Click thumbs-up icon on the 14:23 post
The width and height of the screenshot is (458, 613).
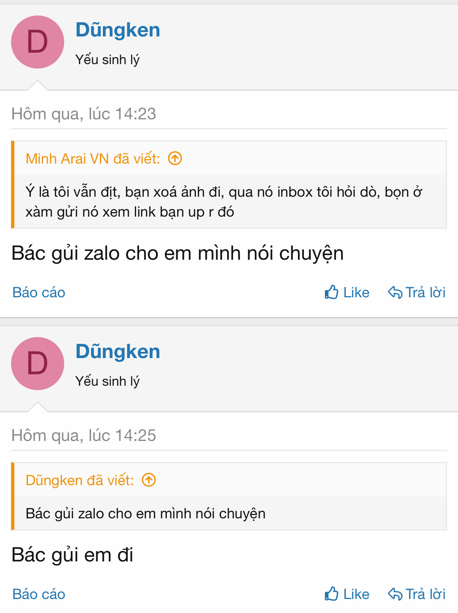click(x=332, y=292)
